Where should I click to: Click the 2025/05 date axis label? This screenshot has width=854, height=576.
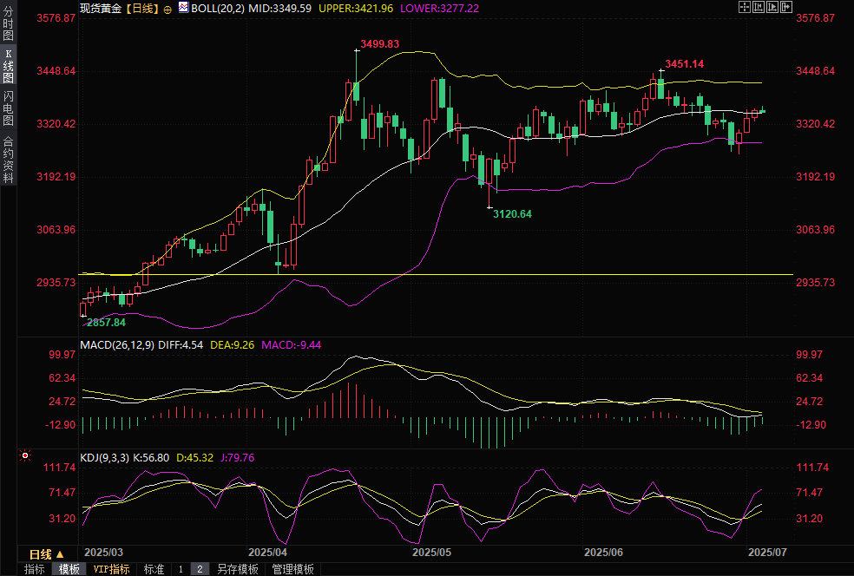point(432,553)
